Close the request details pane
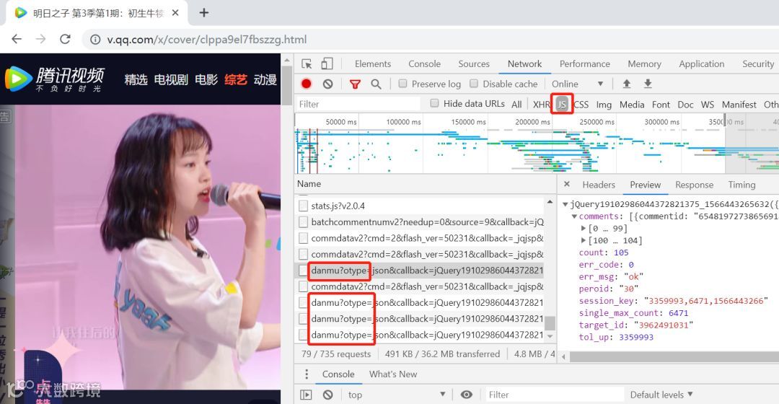The image size is (779, 404). click(x=567, y=185)
